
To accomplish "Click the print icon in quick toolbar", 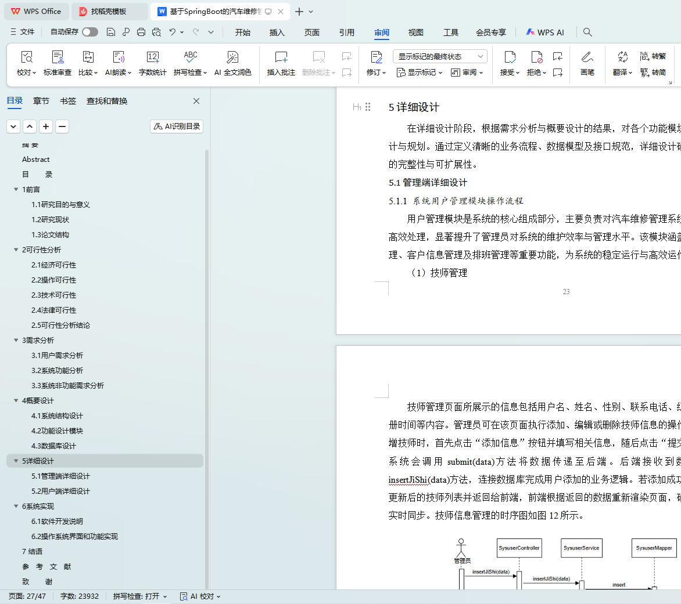I will pyautogui.click(x=141, y=32).
